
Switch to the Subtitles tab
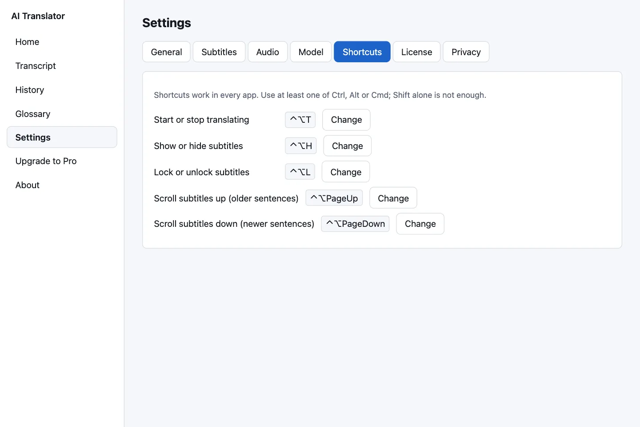219,52
